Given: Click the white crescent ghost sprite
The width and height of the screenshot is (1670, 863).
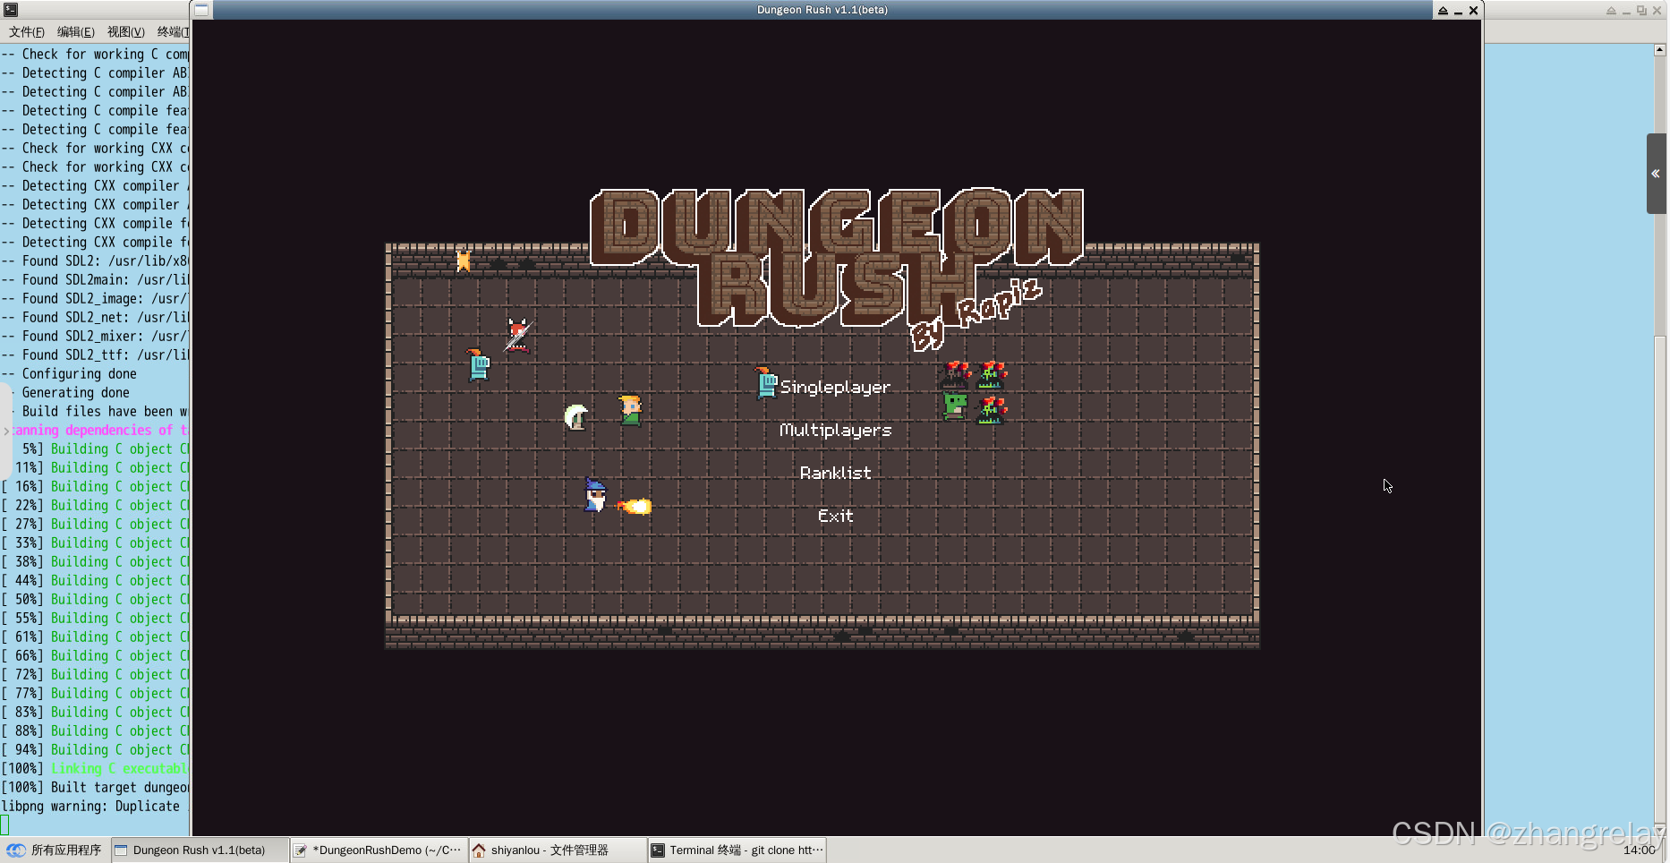Looking at the screenshot, I should point(576,416).
